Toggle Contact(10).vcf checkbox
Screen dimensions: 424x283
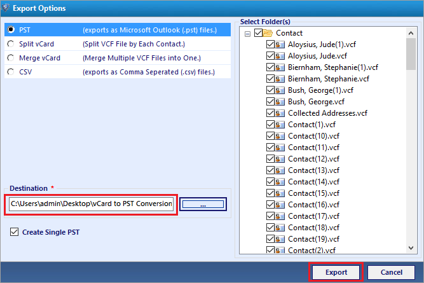tap(270, 136)
